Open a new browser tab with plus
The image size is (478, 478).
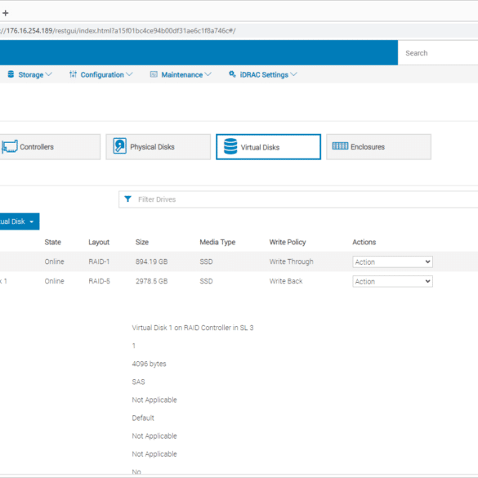tap(6, 13)
